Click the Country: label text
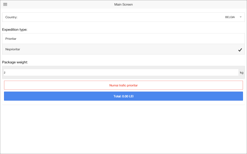This screenshot has height=154, width=247. [x=11, y=17]
